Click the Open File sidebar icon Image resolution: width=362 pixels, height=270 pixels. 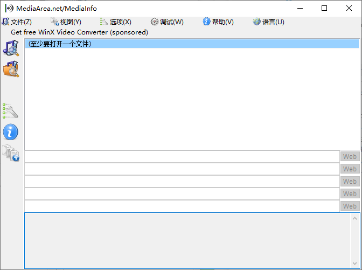click(11, 48)
